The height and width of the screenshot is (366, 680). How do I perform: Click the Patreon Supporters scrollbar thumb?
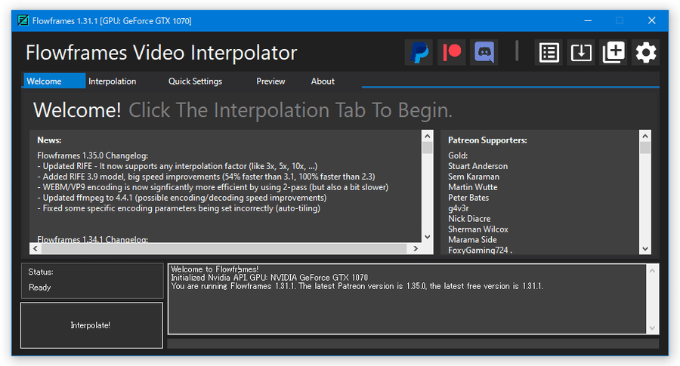(645, 148)
